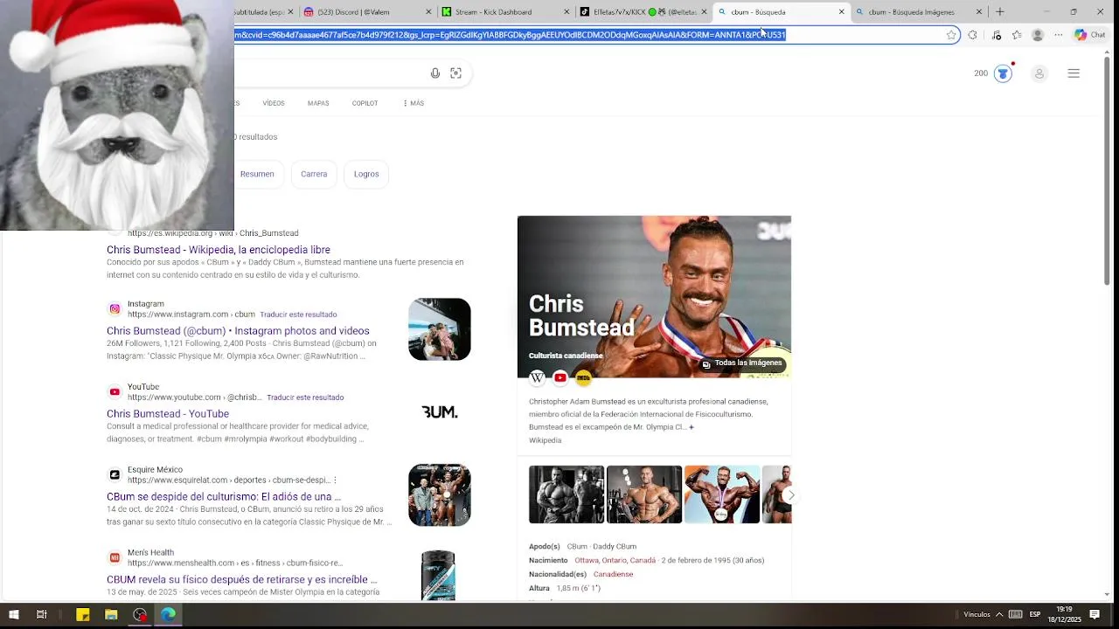Switch to cbum - Búsqueda Imágenes tab
Viewport: 1119px width, 629px height.
919,12
